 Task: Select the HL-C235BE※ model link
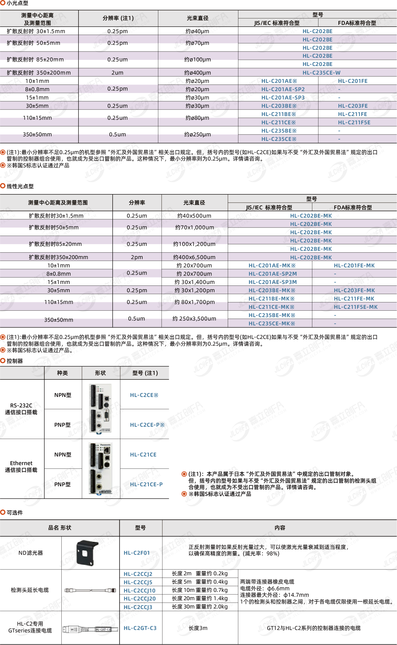pos(279,131)
